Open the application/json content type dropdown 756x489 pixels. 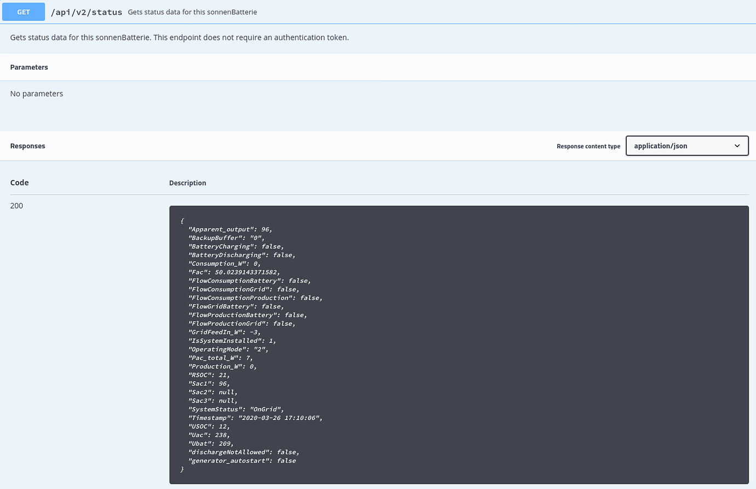tap(687, 145)
